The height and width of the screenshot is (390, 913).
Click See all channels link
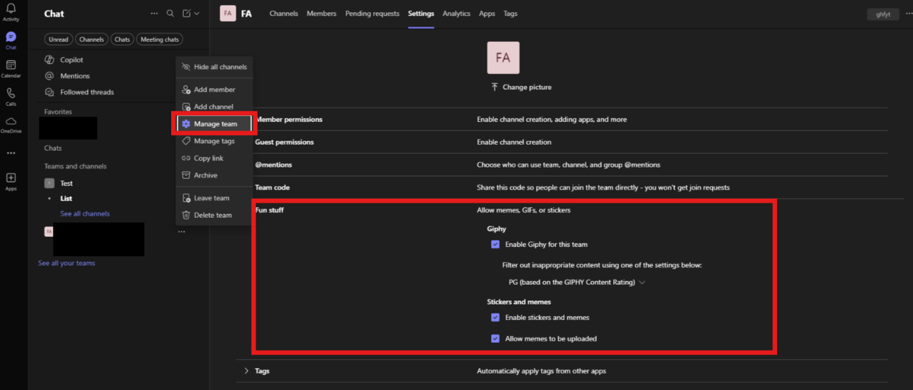tap(85, 214)
